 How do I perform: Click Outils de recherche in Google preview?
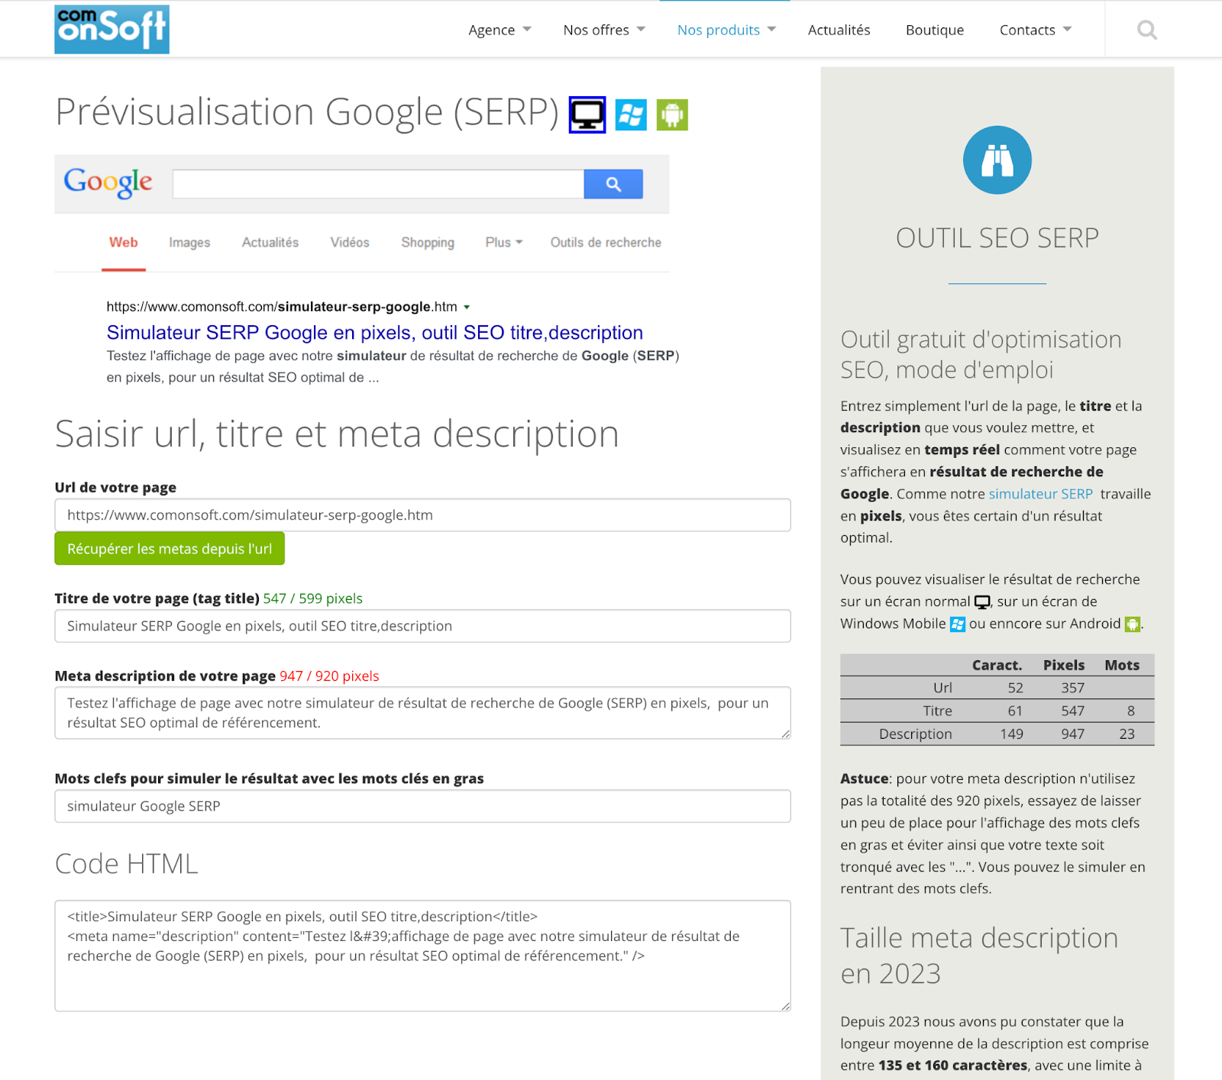[x=606, y=242]
